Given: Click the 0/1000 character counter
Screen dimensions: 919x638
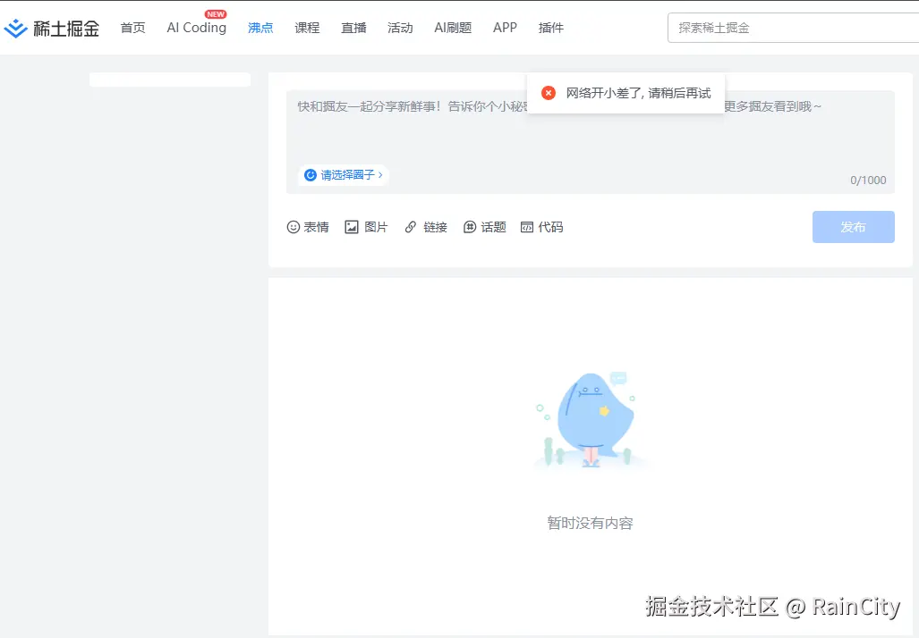Looking at the screenshot, I should point(867,180).
